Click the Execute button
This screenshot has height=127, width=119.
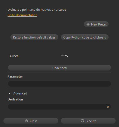point(88,121)
